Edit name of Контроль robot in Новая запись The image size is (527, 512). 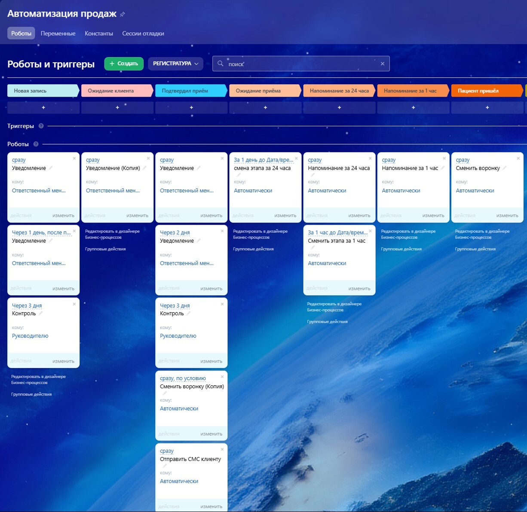click(x=40, y=313)
